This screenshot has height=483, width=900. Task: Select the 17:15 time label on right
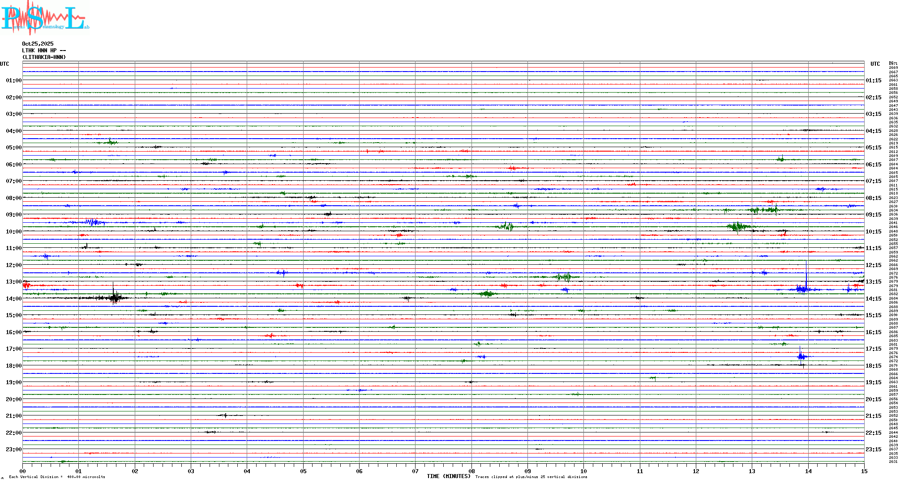click(x=873, y=349)
